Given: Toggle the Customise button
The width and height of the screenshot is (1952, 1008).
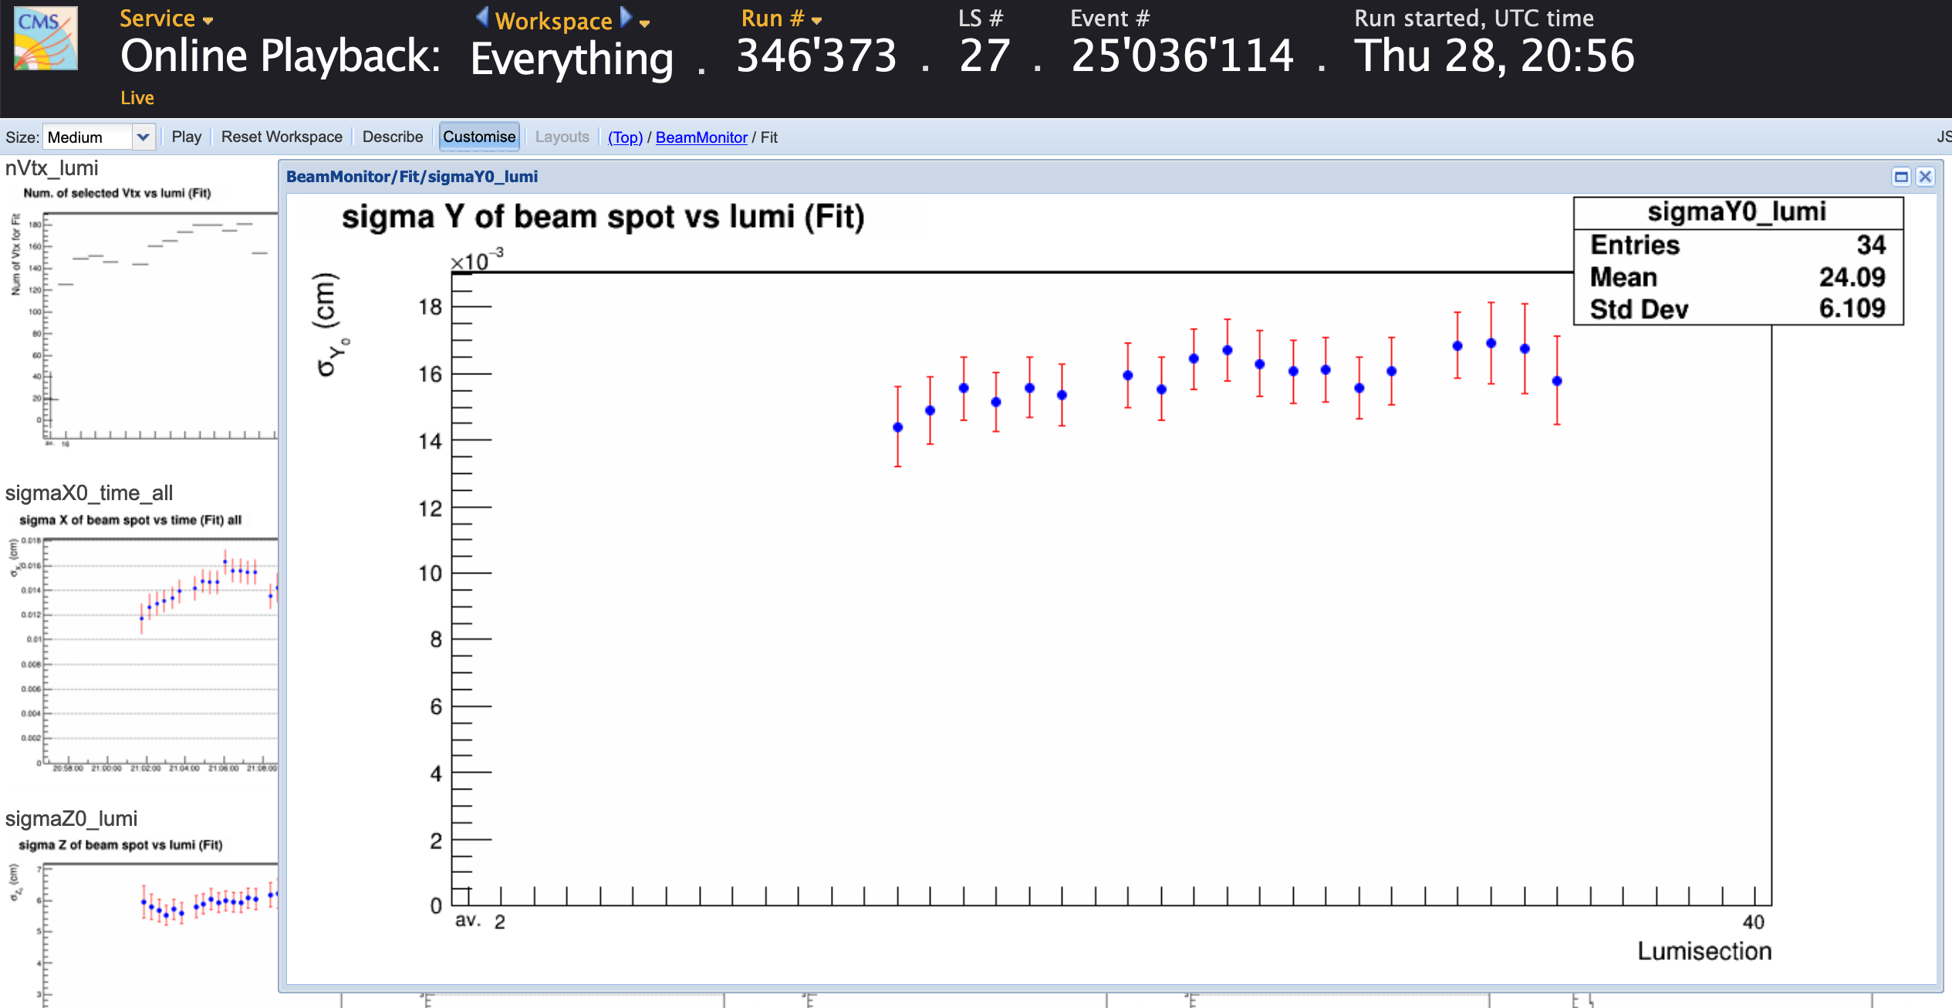Looking at the screenshot, I should point(478,137).
